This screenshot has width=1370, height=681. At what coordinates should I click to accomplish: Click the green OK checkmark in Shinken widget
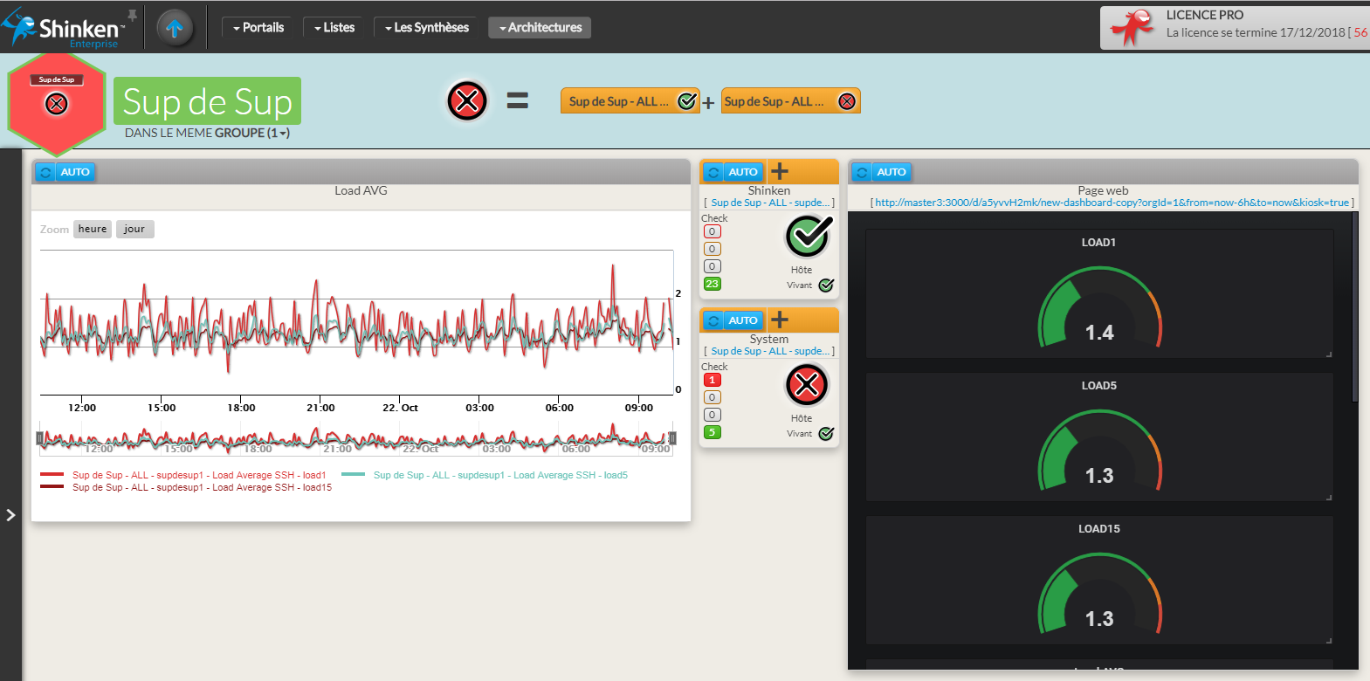pos(808,236)
